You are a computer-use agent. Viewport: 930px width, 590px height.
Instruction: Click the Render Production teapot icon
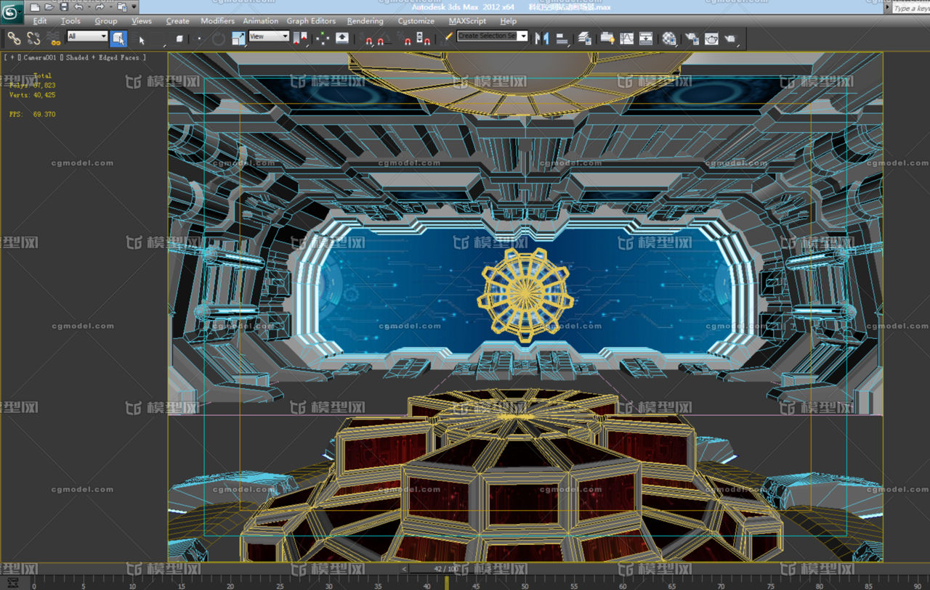(x=731, y=38)
